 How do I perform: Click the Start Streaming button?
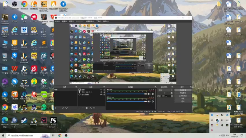183,90
